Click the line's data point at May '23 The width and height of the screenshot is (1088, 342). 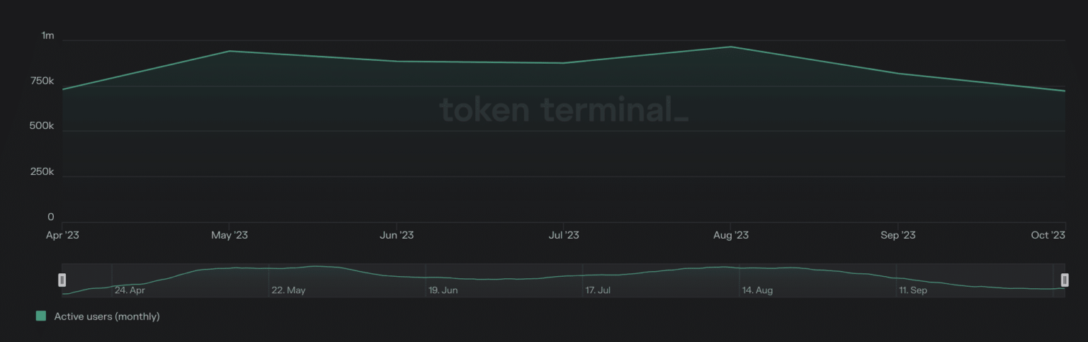[x=229, y=51]
